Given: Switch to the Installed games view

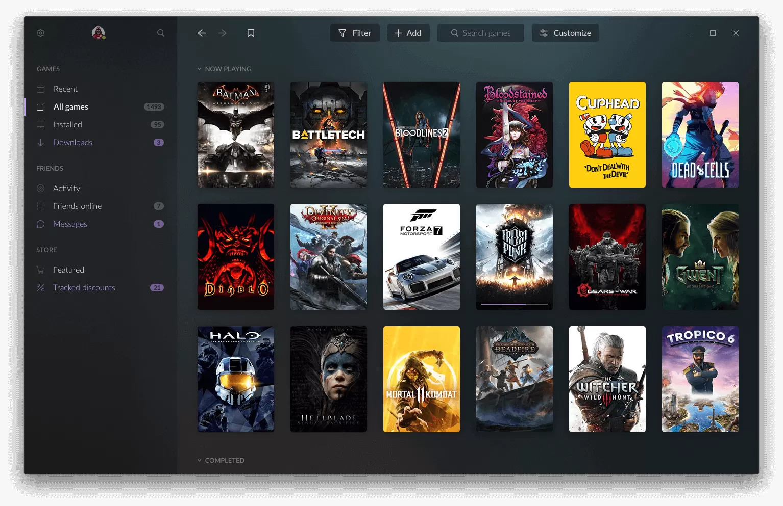Looking at the screenshot, I should point(67,124).
